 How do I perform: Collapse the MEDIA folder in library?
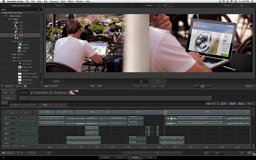click(8, 18)
